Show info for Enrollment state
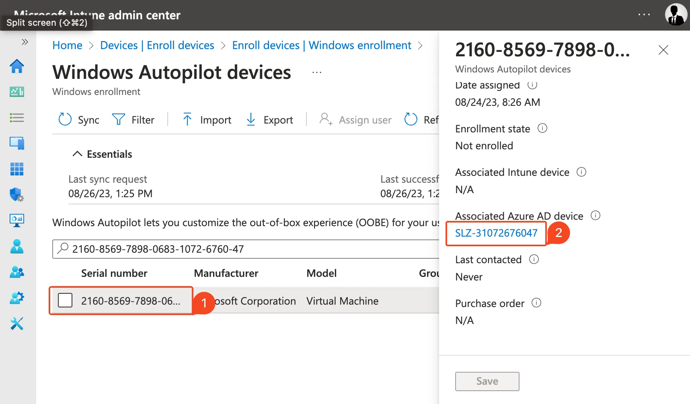Image resolution: width=690 pixels, height=404 pixels. pyautogui.click(x=542, y=128)
